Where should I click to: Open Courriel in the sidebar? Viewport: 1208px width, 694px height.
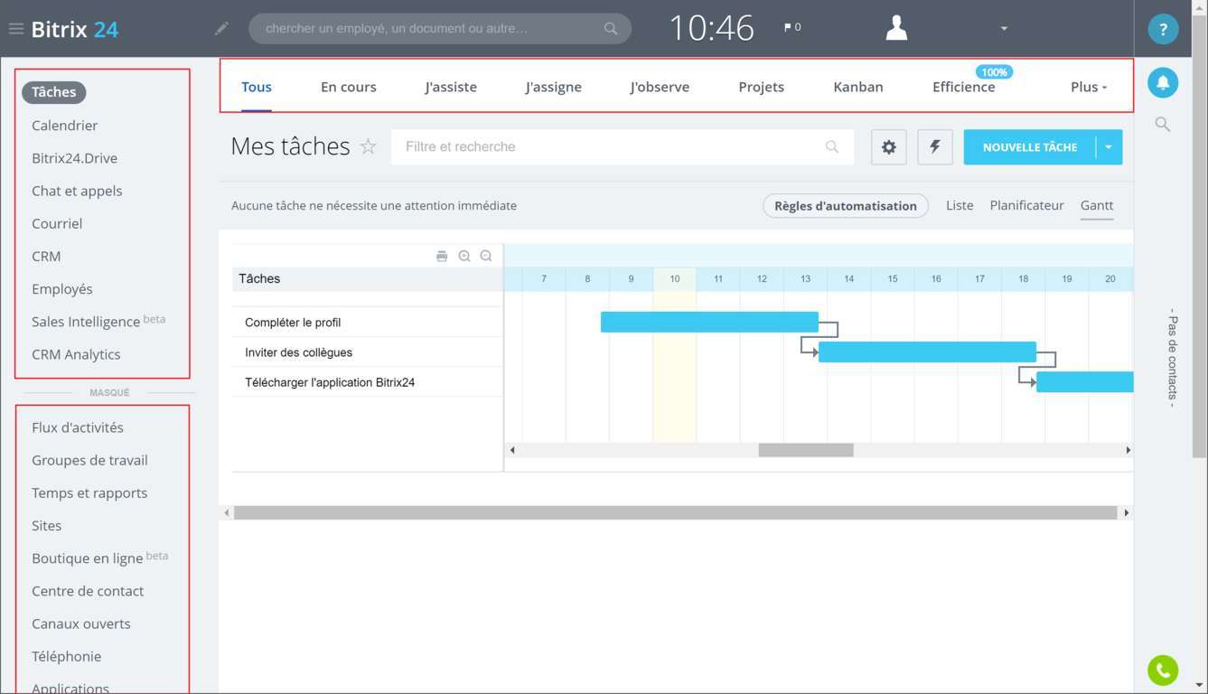(x=57, y=223)
